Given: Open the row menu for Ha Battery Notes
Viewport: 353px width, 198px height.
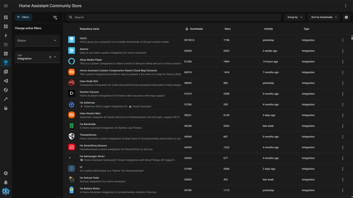Looking at the screenshot, I should [x=343, y=190].
